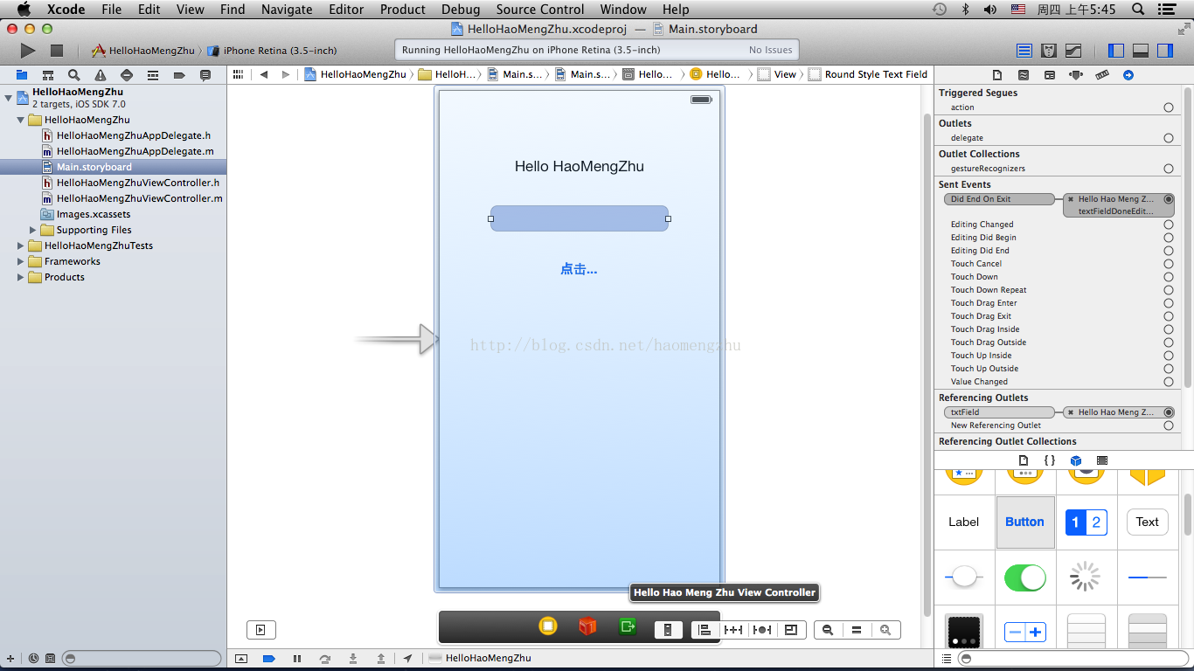Show the File inspector

coord(997,75)
